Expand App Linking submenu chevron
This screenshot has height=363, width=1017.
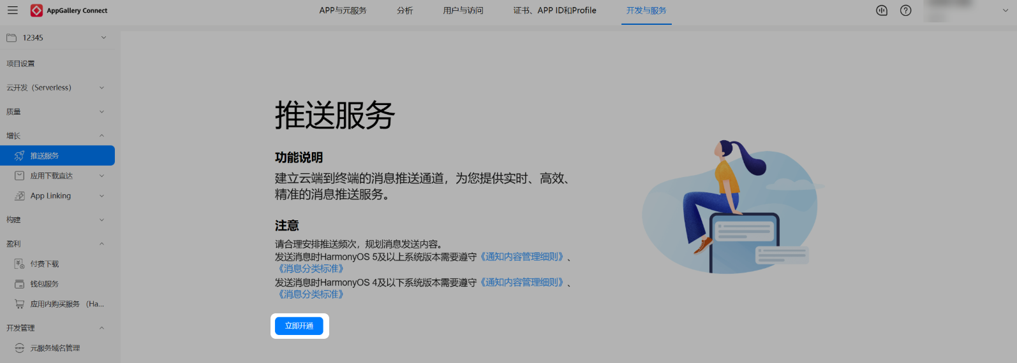(101, 196)
